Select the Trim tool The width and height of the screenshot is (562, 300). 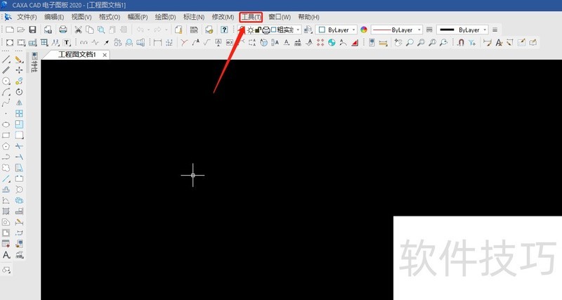(19, 146)
